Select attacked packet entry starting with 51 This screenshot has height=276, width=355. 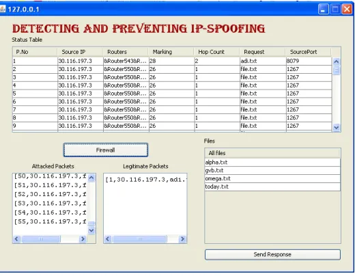[x=51, y=185]
